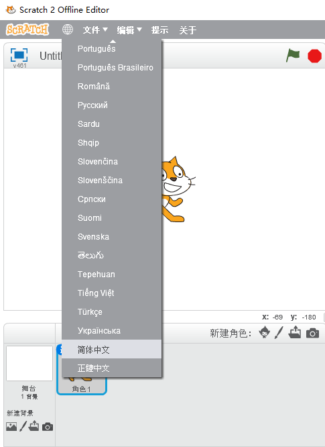Select the 角色1 sprite thumbnail
325x447 pixels.
click(81, 387)
